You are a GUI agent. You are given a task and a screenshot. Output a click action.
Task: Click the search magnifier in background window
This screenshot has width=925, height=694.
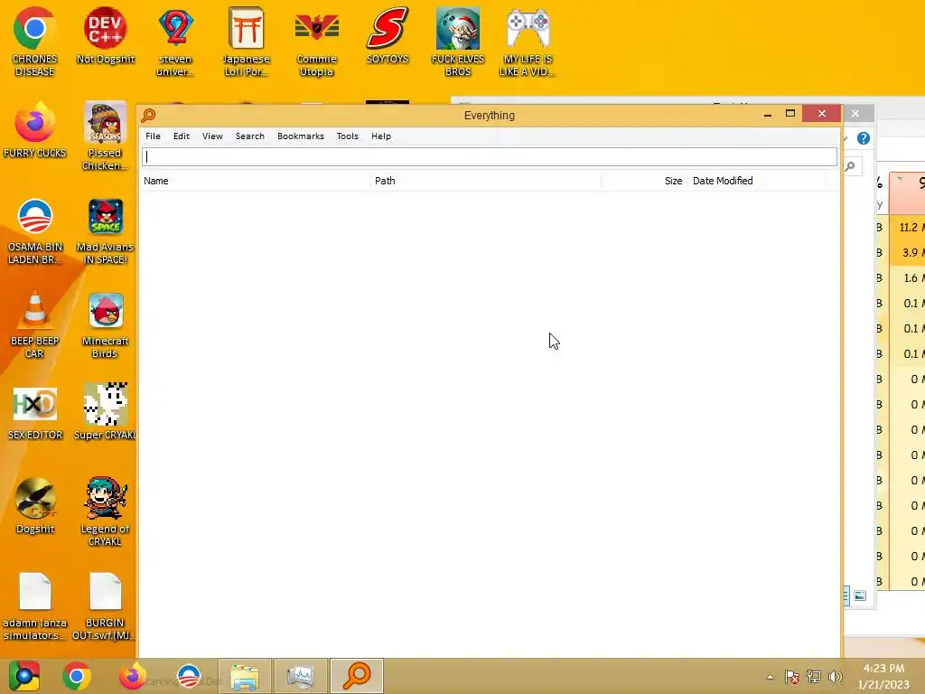pyautogui.click(x=850, y=166)
